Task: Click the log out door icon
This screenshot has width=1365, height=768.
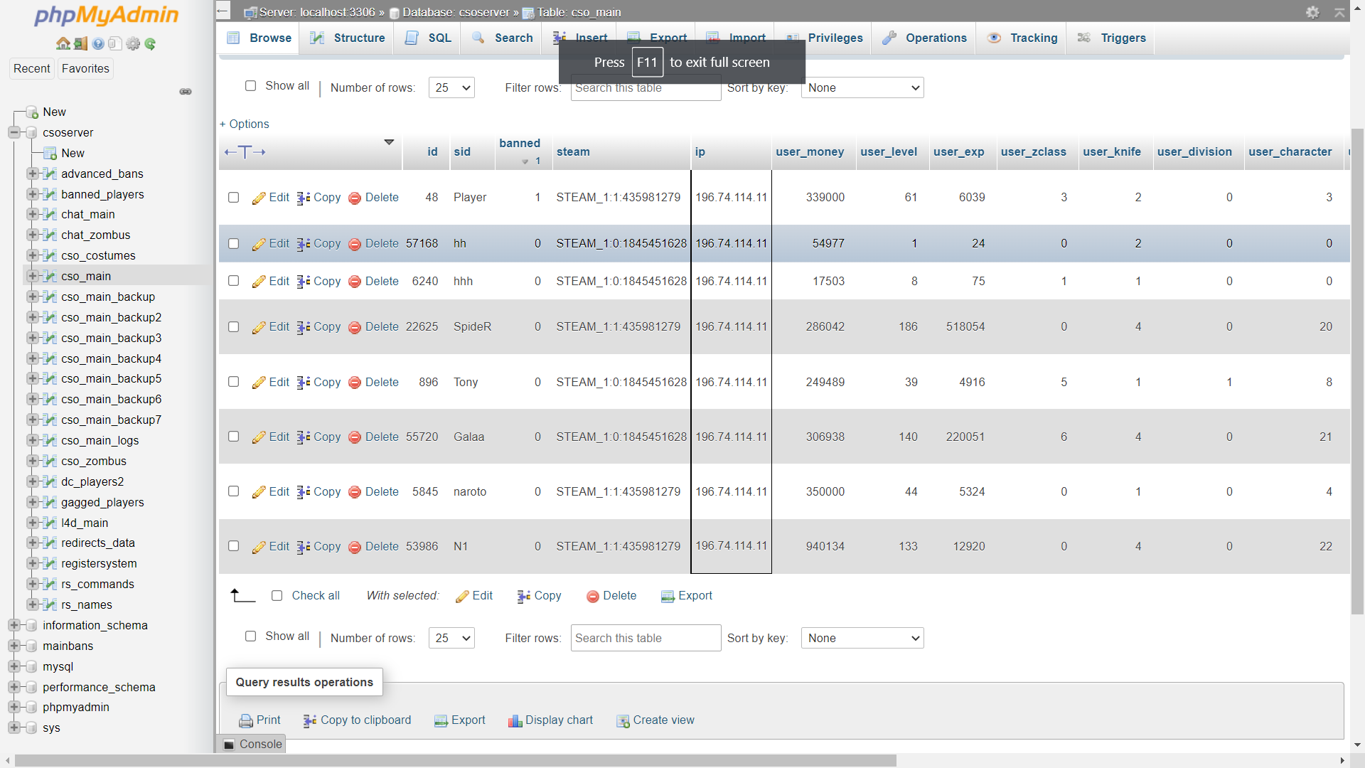Action: click(80, 44)
